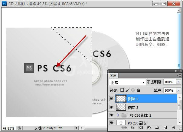
Task: Create a new layer group
Action: [x=157, y=127]
